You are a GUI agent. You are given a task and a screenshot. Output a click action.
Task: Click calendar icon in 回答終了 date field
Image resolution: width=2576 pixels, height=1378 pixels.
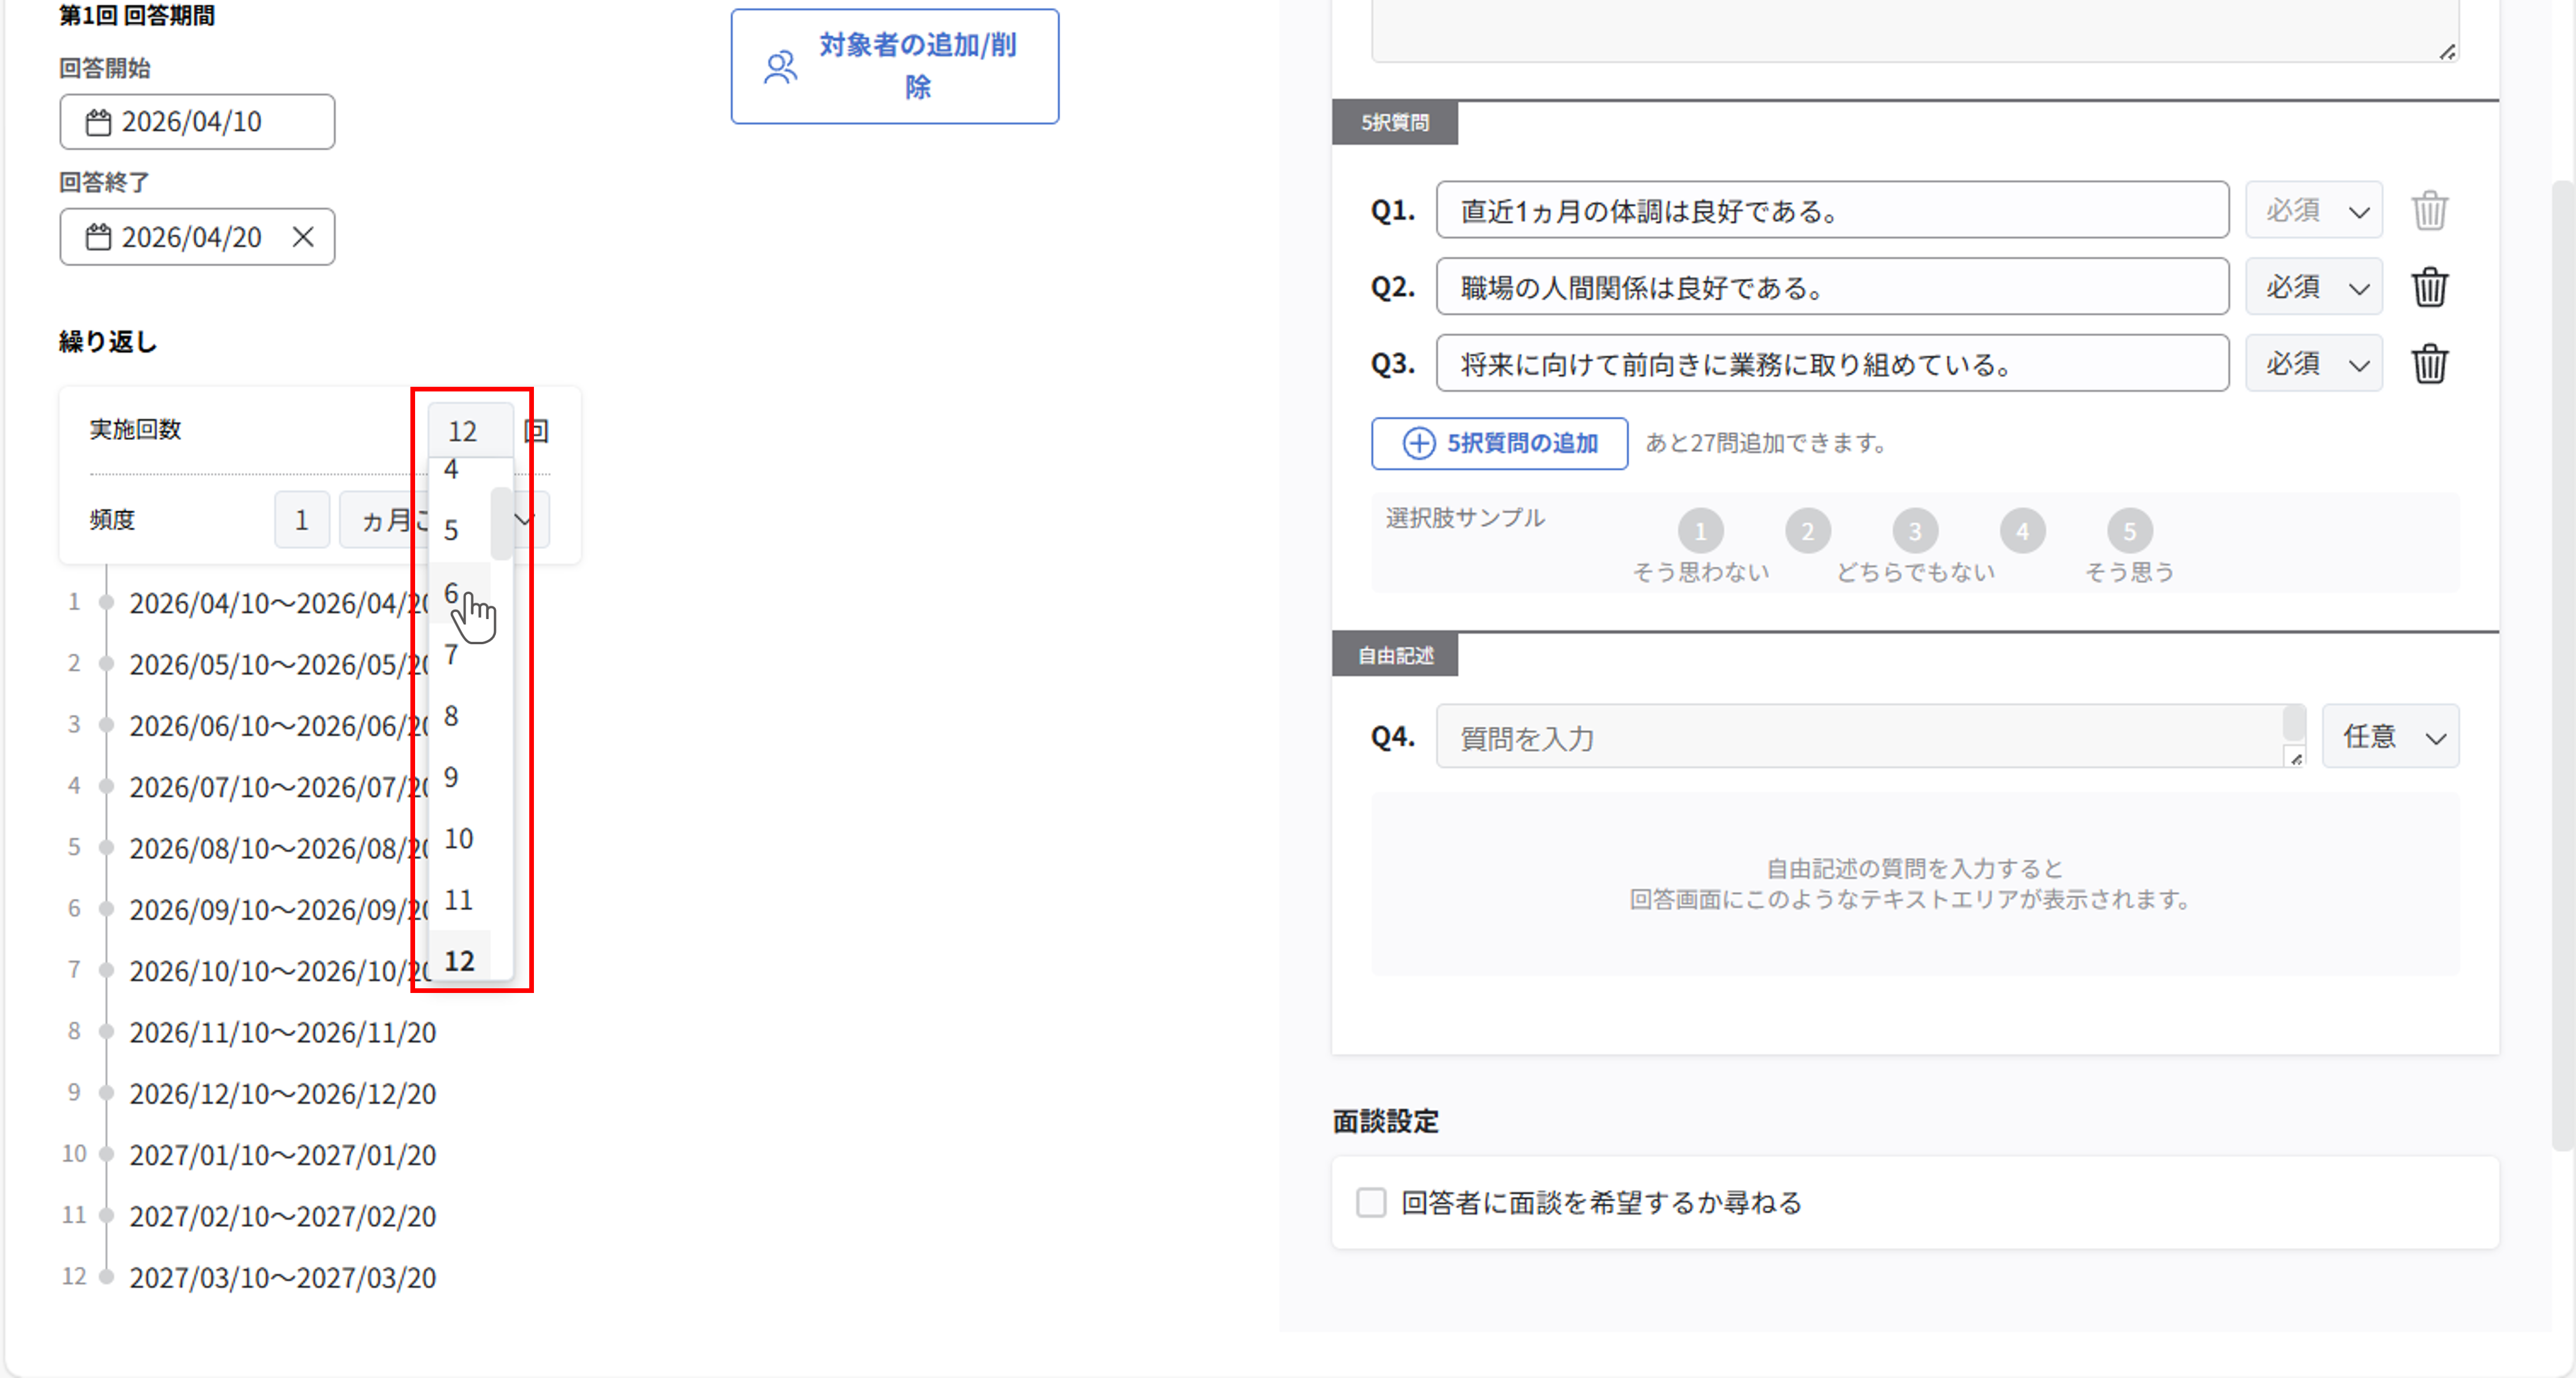(98, 237)
